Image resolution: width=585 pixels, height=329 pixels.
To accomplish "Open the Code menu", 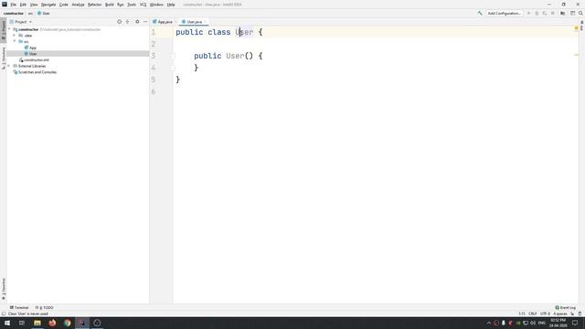I will 64,5.
